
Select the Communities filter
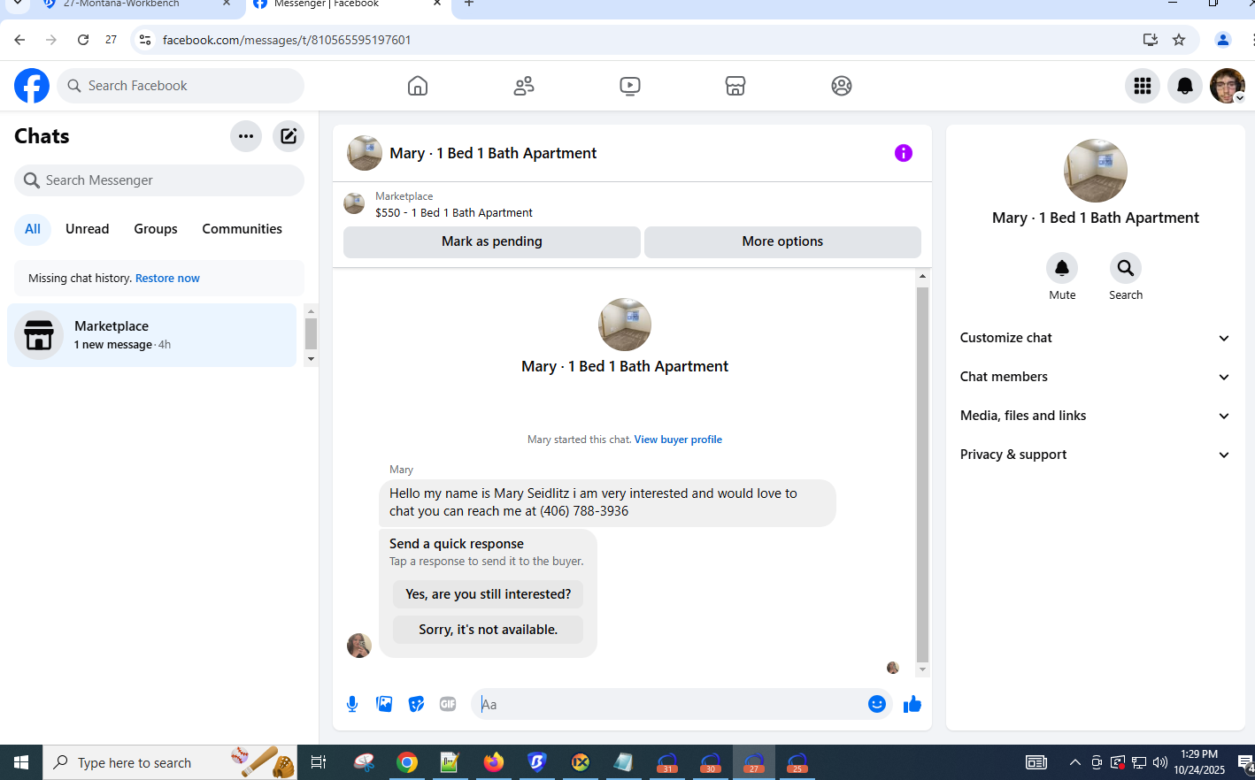click(x=243, y=229)
